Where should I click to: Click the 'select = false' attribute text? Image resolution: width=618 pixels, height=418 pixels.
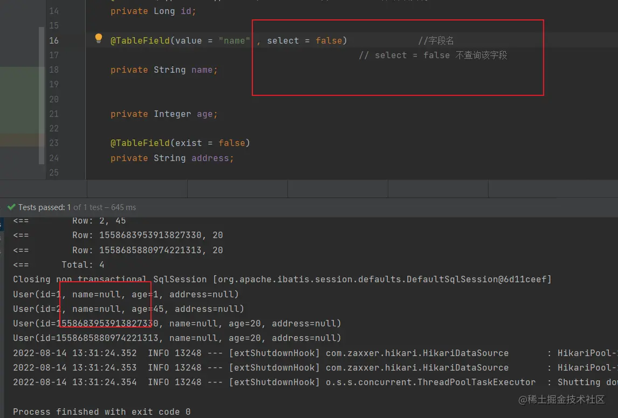305,40
